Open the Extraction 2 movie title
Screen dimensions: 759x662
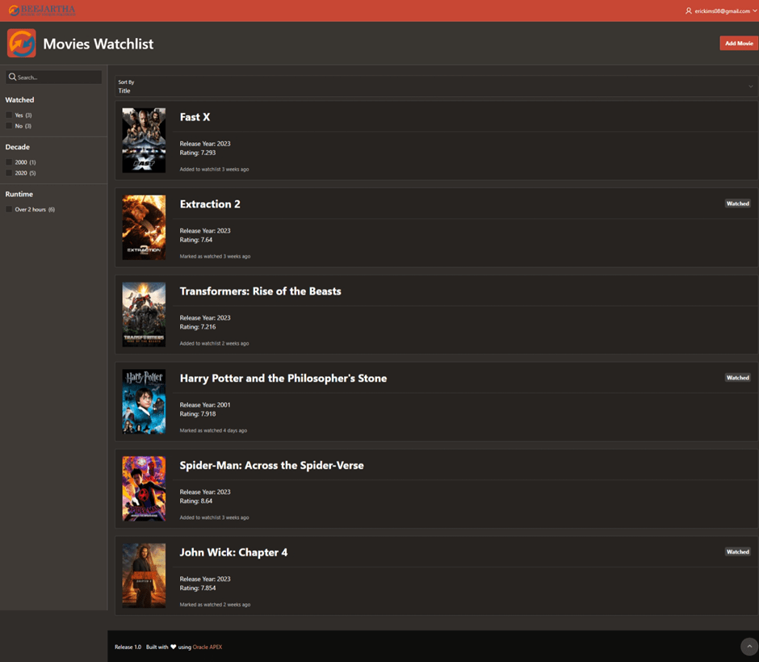pyautogui.click(x=210, y=204)
